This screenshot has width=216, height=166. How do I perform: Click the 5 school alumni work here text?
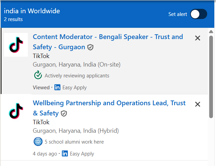click(x=74, y=142)
